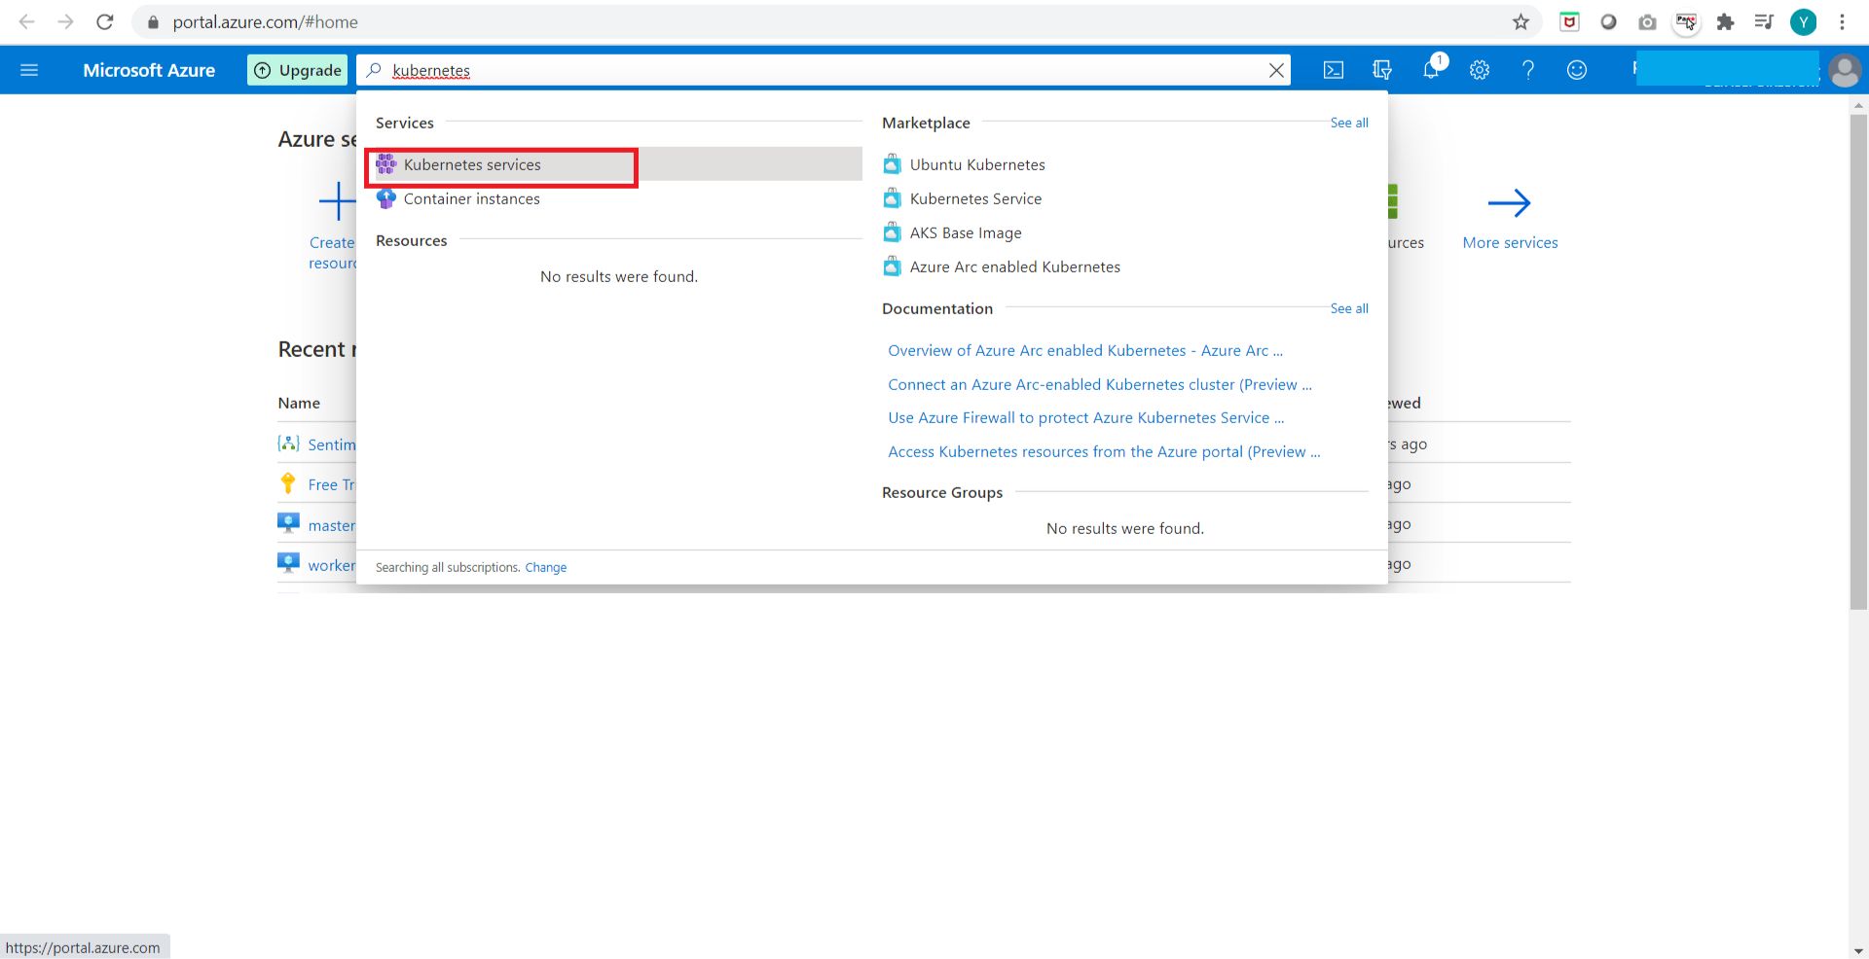The height and width of the screenshot is (959, 1869).
Task: Open Ubuntu Kubernetes marketplace item
Action: pos(976,164)
